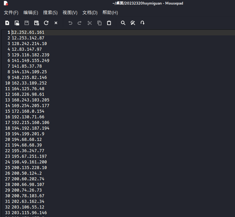Click line number 10 in the gutter
This screenshot has width=235, height=217.
point(8,83)
